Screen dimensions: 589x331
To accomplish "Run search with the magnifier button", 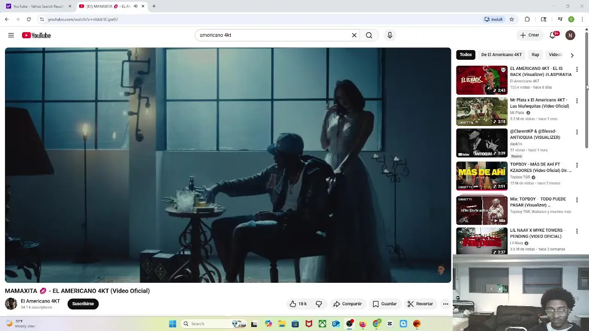I will (369, 35).
